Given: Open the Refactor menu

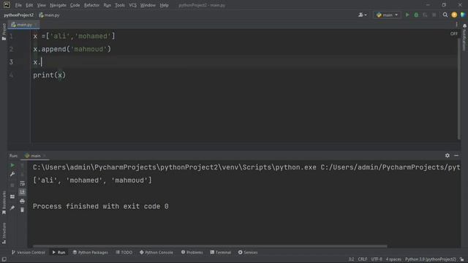Looking at the screenshot, I should coord(91,5).
